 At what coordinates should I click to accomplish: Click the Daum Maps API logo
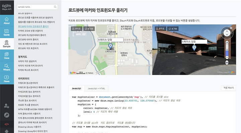coord(7,7)
